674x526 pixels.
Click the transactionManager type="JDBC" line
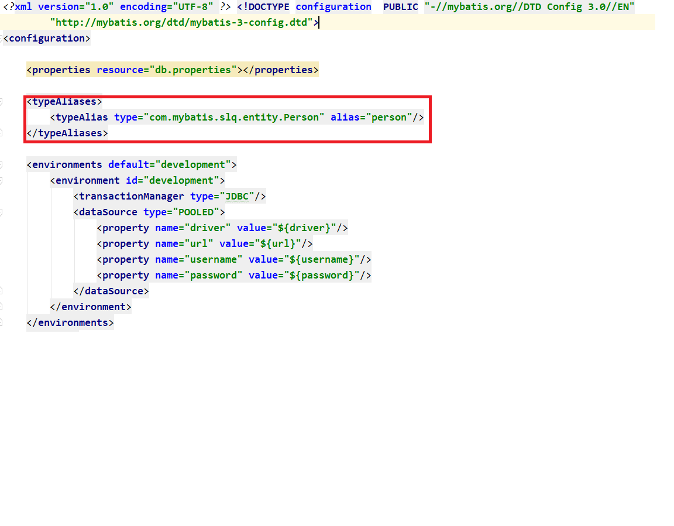point(170,197)
